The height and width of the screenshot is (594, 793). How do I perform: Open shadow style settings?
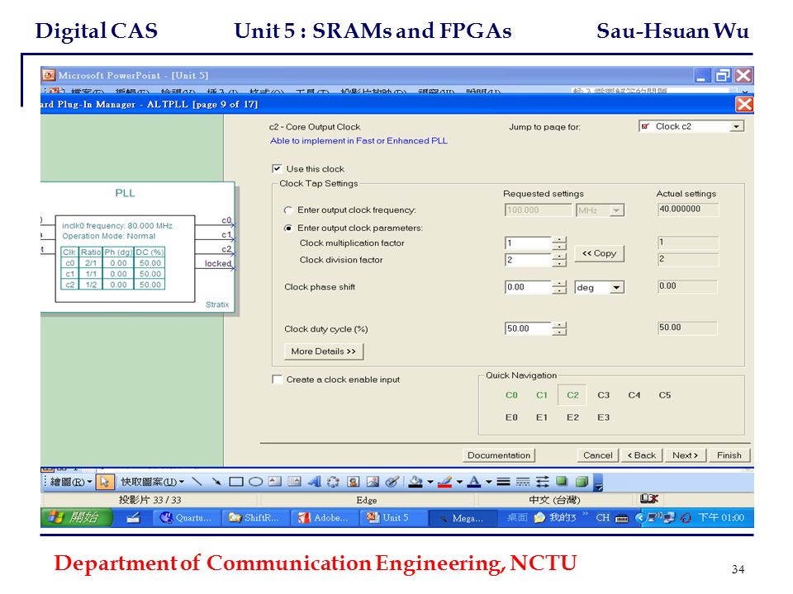(x=562, y=481)
